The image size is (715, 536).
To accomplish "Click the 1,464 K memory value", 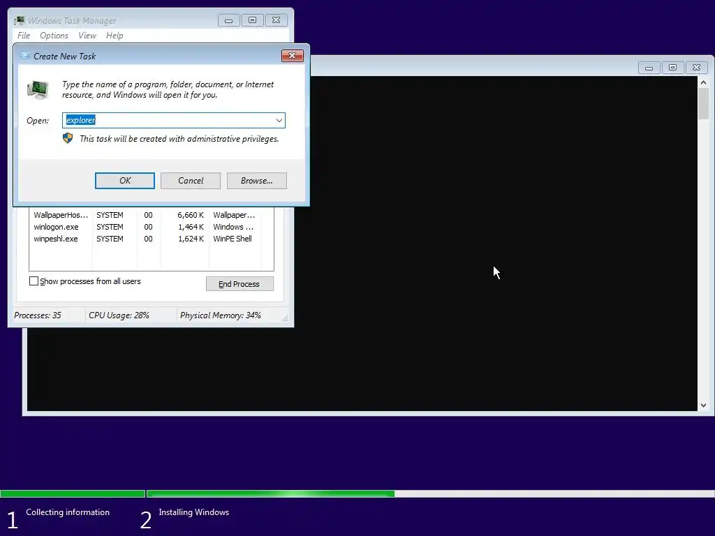I will click(190, 227).
